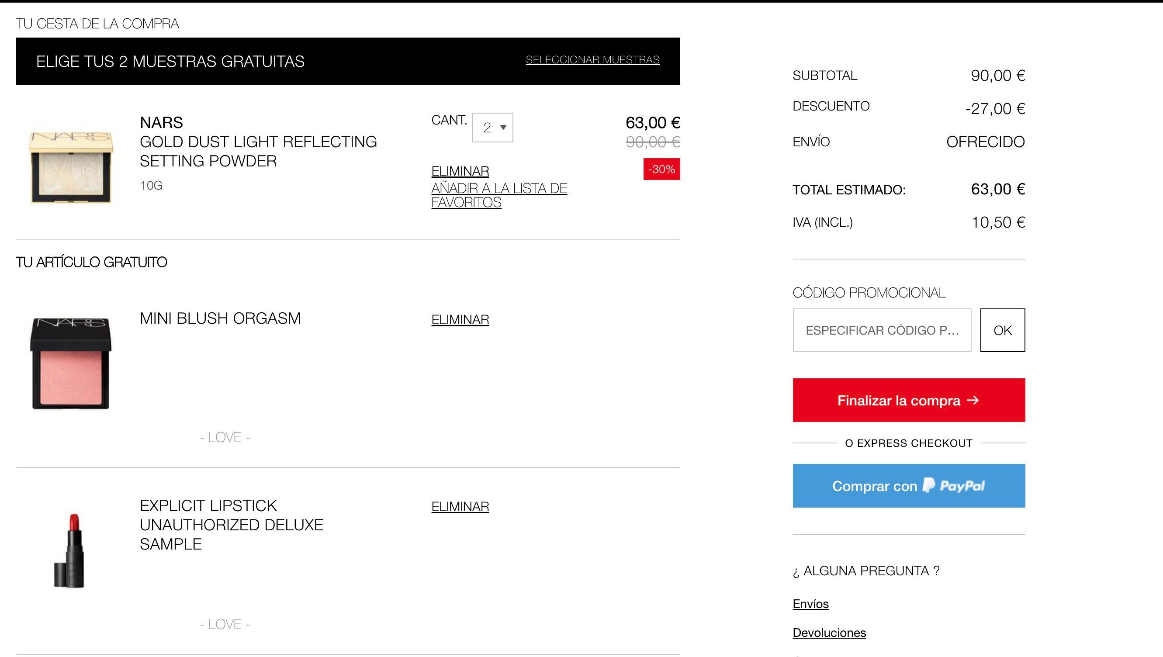Remove the Explicit Lipstick deluxe sample
1163x657 pixels.
pyautogui.click(x=460, y=507)
